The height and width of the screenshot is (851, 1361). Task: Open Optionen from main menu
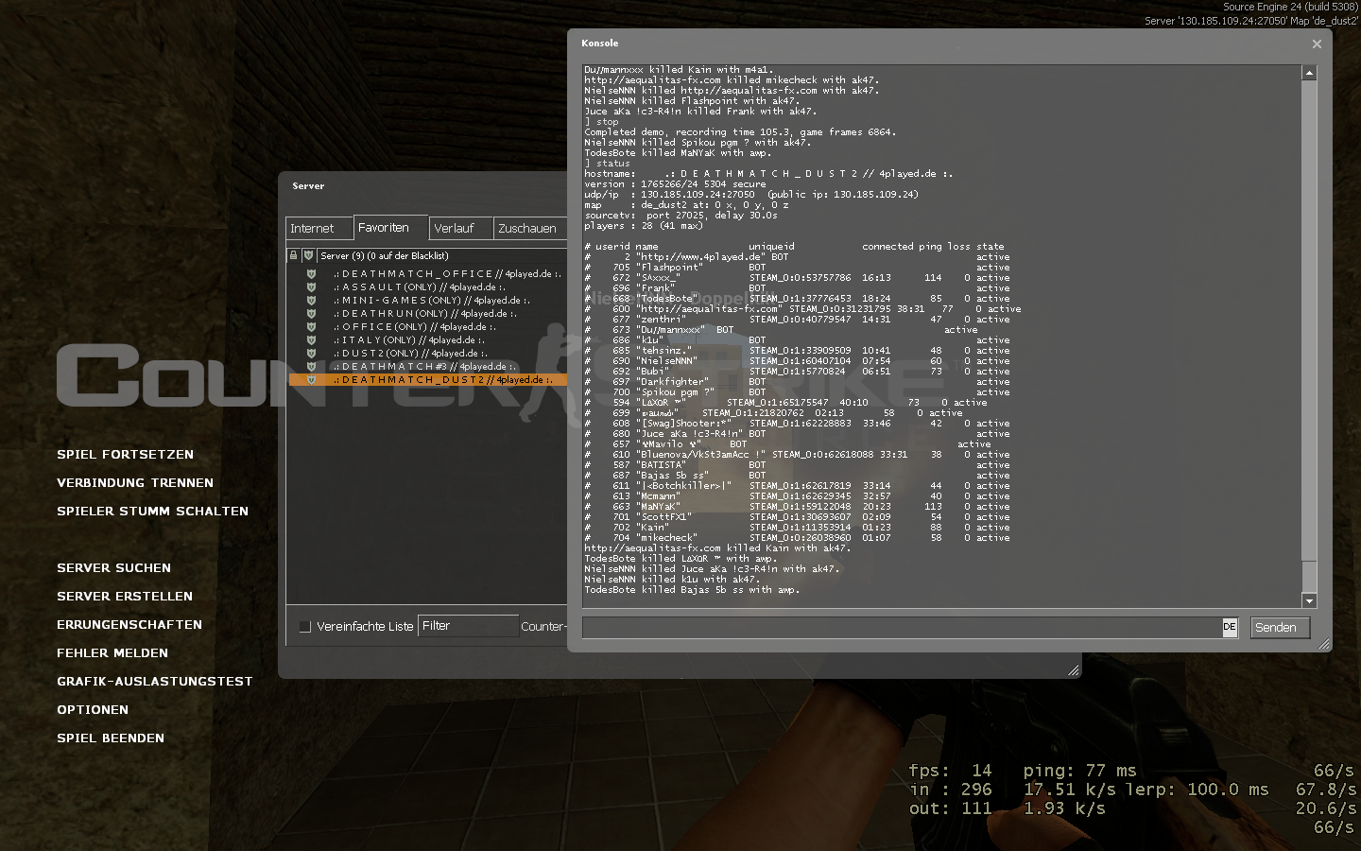pyautogui.click(x=93, y=710)
